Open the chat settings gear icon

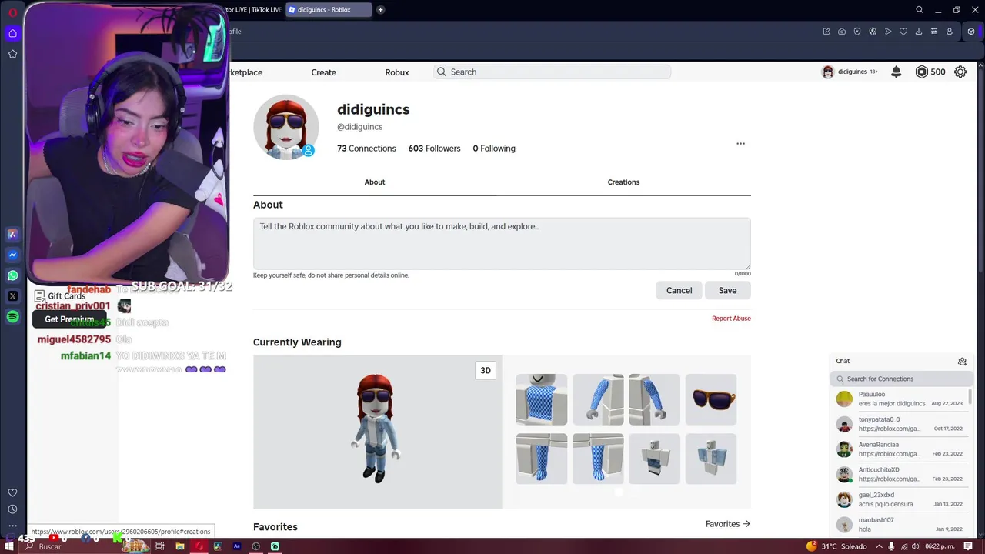962,361
